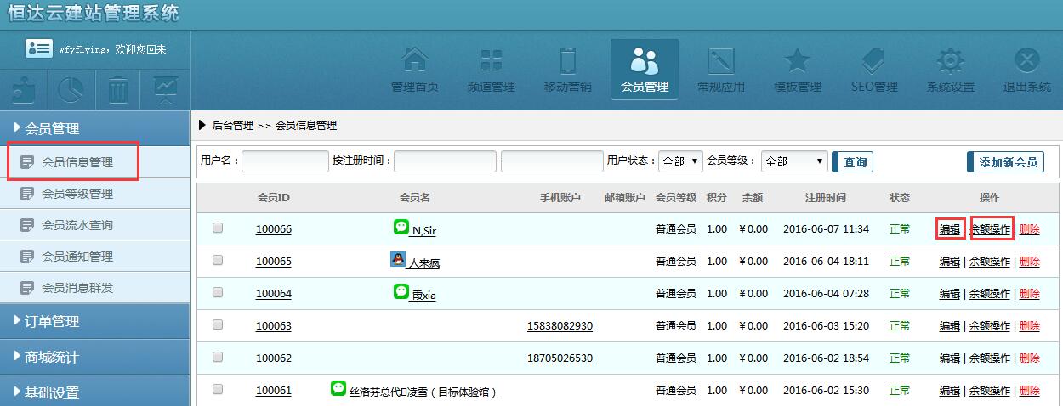Select 会员等级管理 in sidebar
This screenshot has width=1063, height=406.
[77, 194]
